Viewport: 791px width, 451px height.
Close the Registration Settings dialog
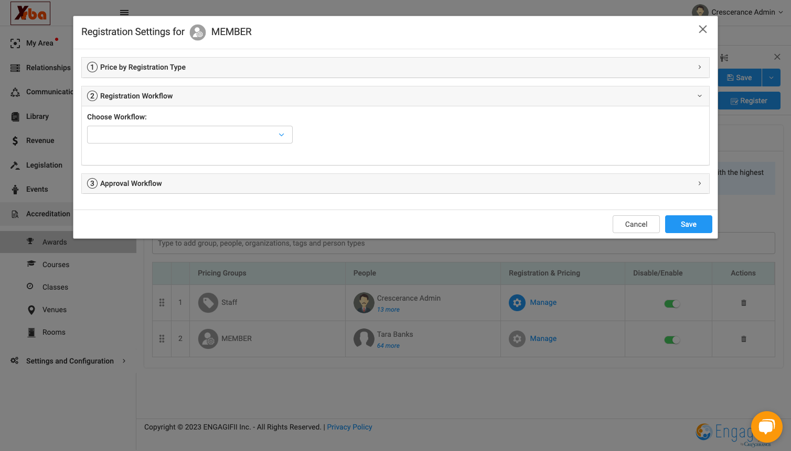[703, 29]
